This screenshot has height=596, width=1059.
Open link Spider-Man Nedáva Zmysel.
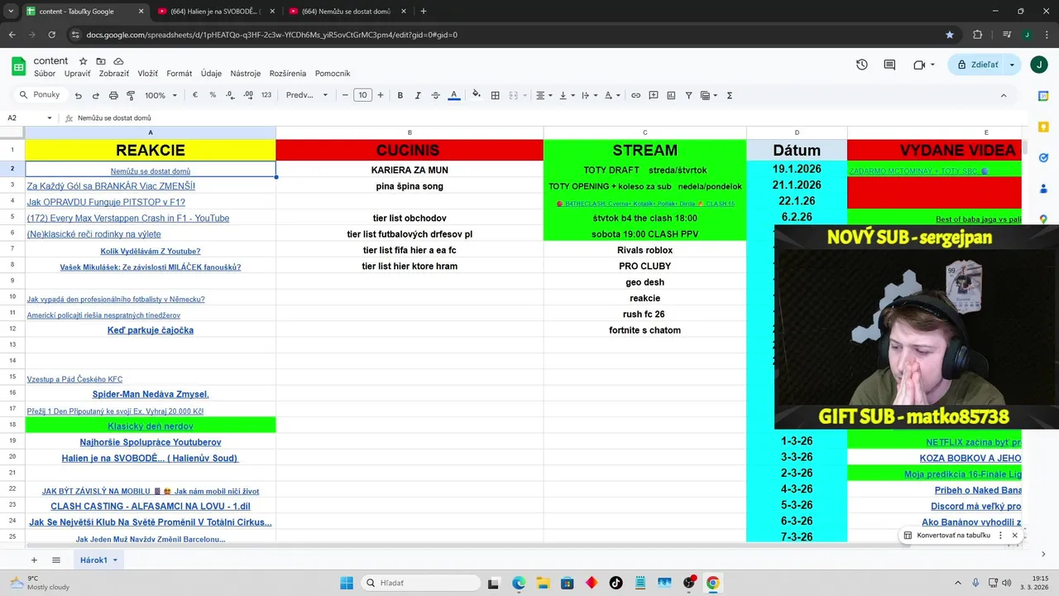tap(151, 394)
